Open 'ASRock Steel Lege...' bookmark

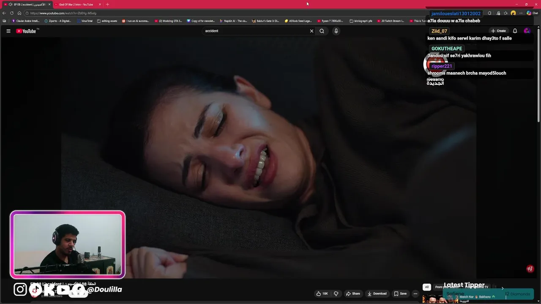point(298,21)
